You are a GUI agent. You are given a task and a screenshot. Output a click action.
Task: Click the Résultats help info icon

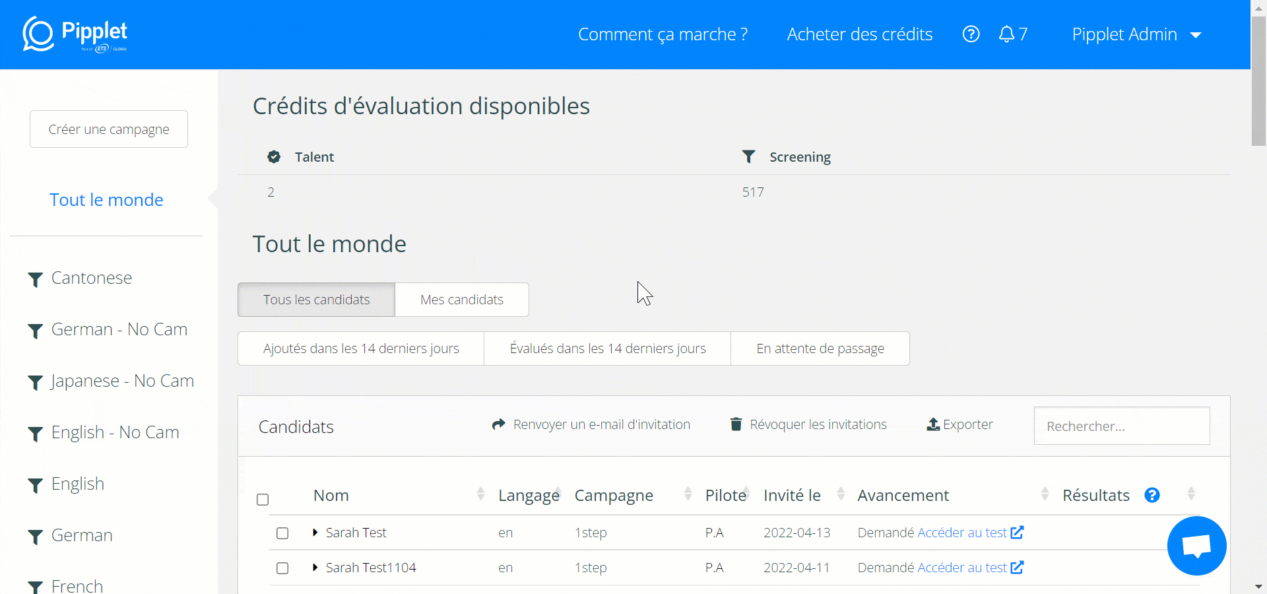tap(1152, 496)
